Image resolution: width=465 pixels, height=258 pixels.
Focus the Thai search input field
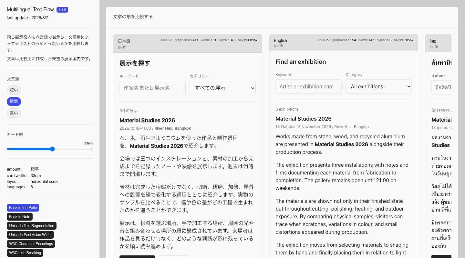pos(441,87)
